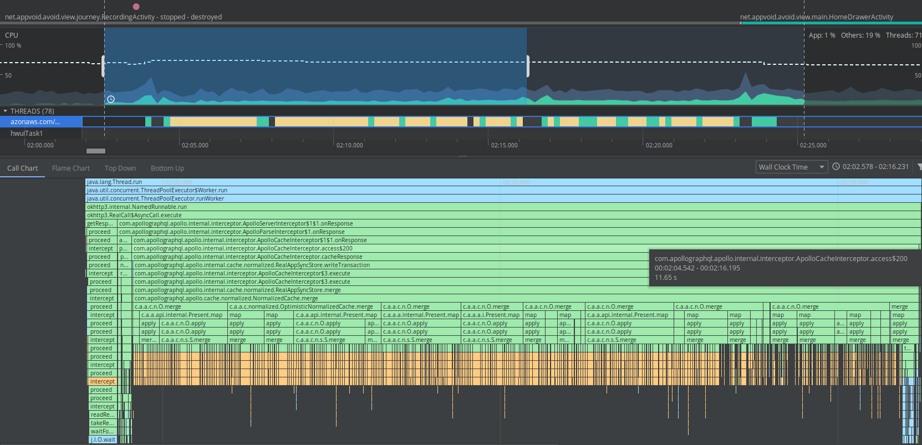This screenshot has width=922, height=445.
Task: Click the 02:15.000 timeline marker
Action: pyautogui.click(x=505, y=145)
